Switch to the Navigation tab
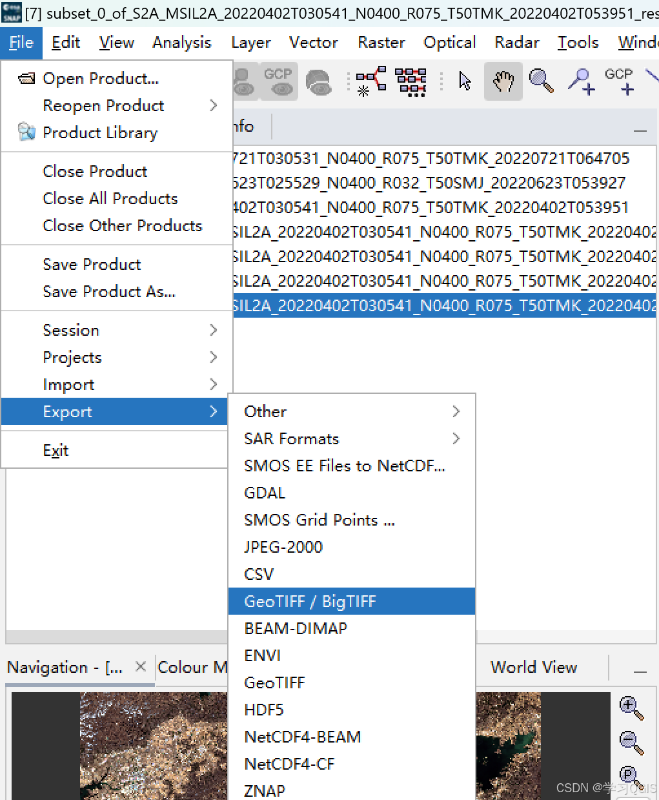 pos(65,667)
